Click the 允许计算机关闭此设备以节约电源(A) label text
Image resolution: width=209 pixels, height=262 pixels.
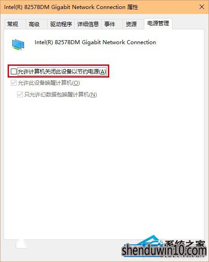click(x=62, y=72)
